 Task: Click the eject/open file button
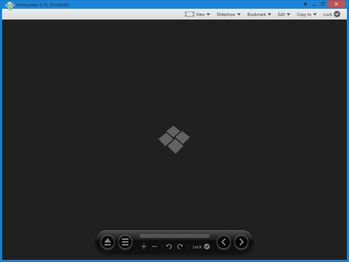point(108,242)
